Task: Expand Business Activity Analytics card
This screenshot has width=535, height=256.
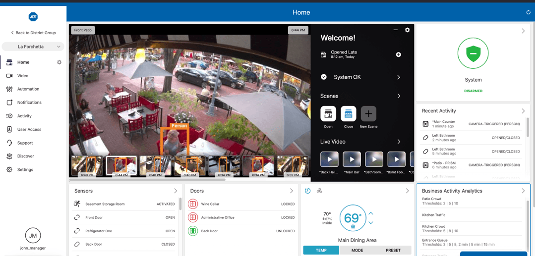Action: 524,191
